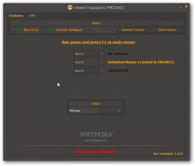Click the Money label in Editor
This screenshot has height=166, width=195.
(x=75, y=111)
